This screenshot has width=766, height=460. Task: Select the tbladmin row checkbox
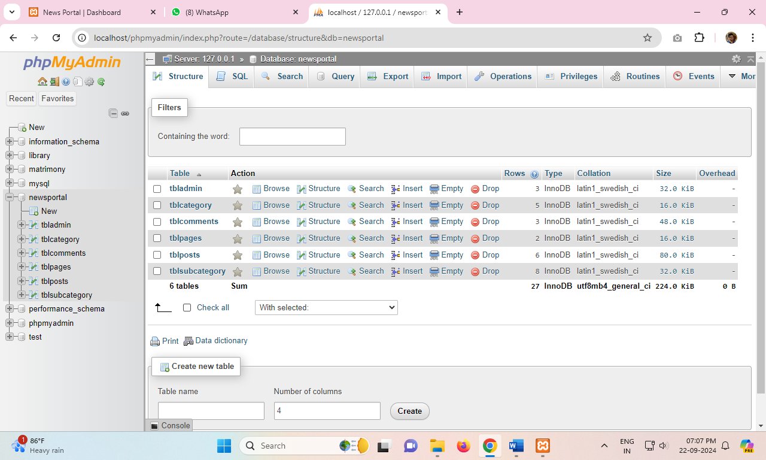[157, 189]
